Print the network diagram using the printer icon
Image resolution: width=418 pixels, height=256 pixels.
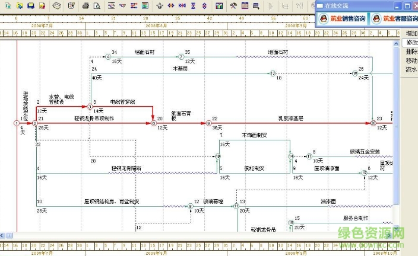[85, 5]
